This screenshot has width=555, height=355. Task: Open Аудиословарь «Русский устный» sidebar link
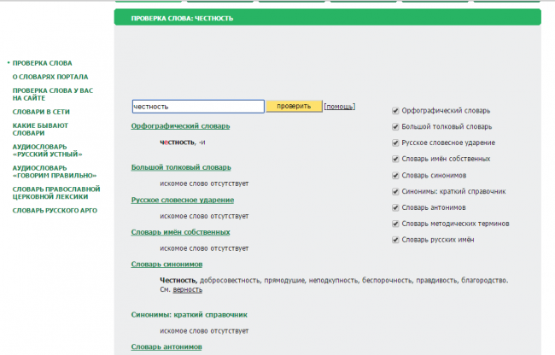(x=47, y=151)
